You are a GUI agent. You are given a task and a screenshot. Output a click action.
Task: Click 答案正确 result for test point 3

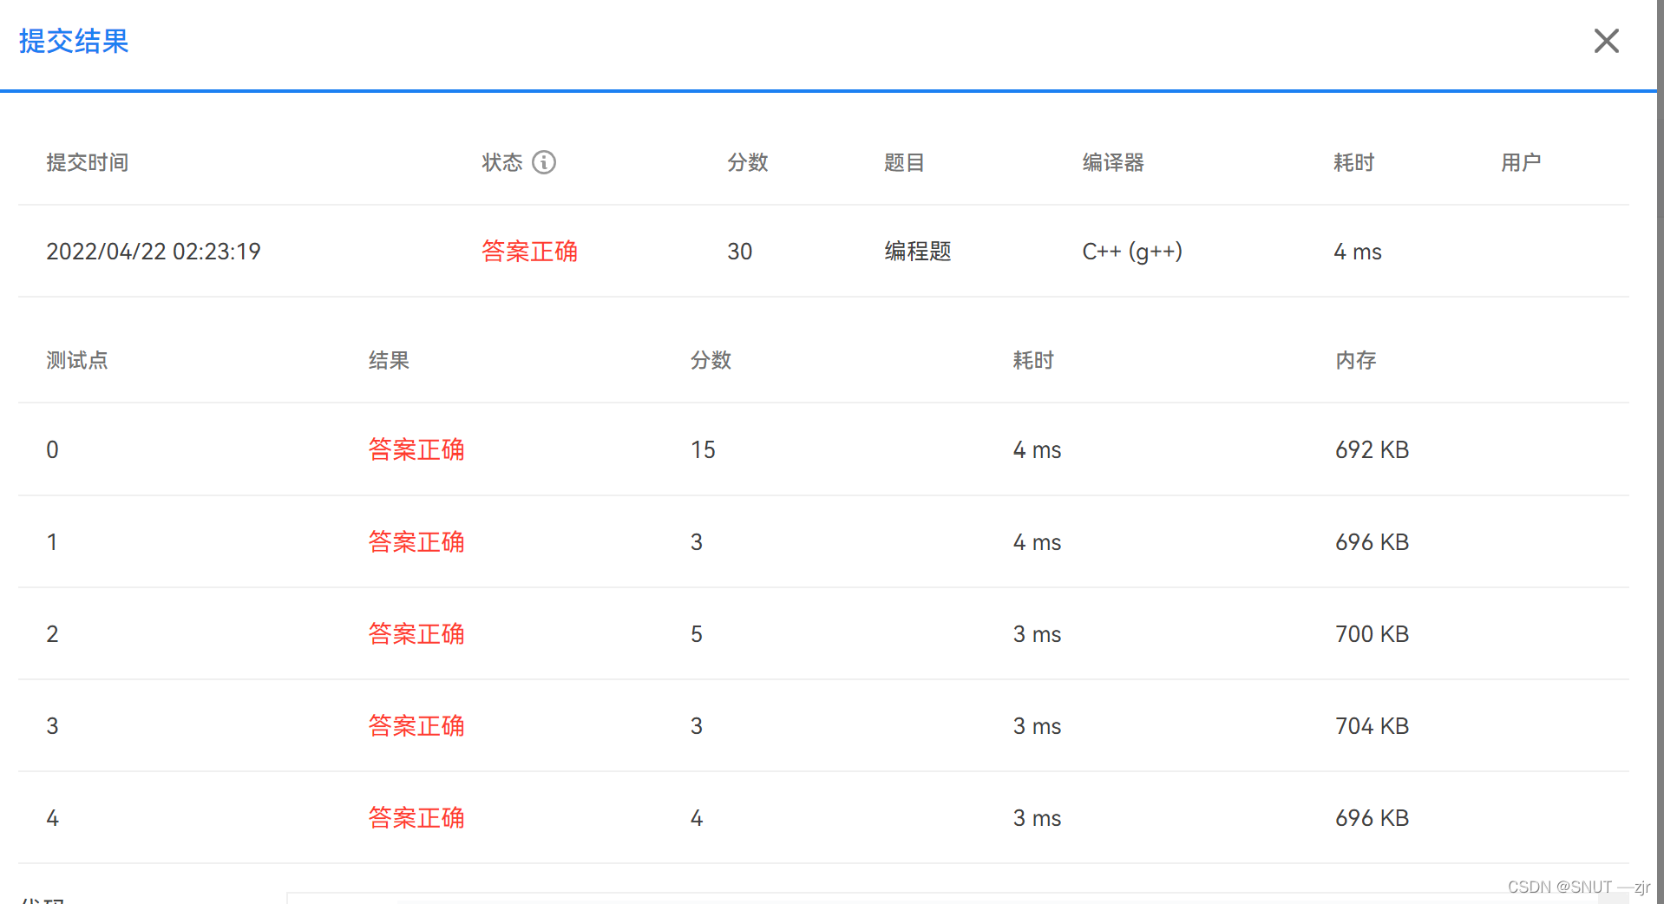click(416, 725)
